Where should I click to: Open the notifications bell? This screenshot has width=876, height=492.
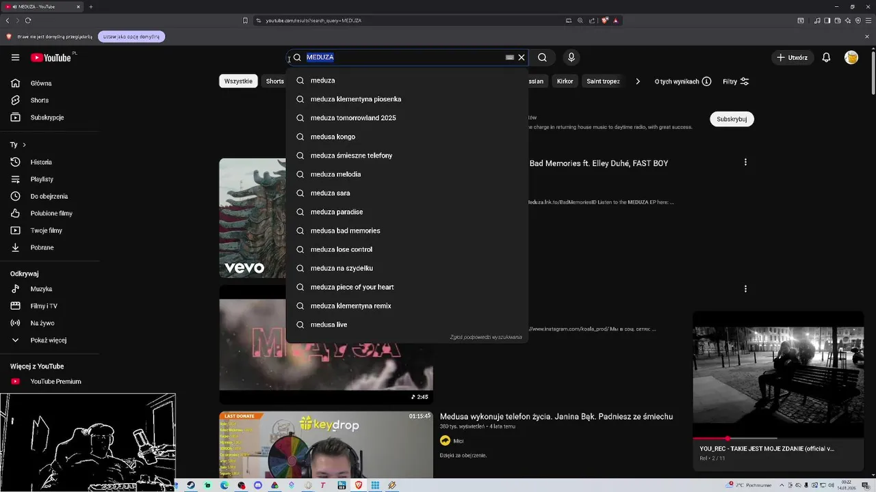click(x=826, y=57)
